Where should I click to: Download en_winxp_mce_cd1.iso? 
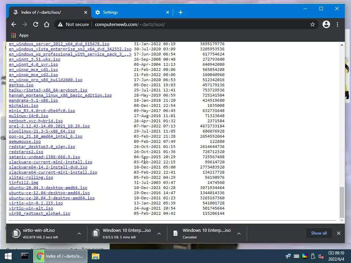(33, 70)
